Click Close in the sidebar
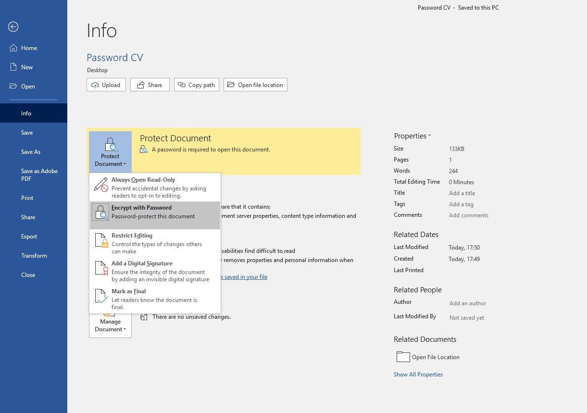 pyautogui.click(x=34, y=275)
